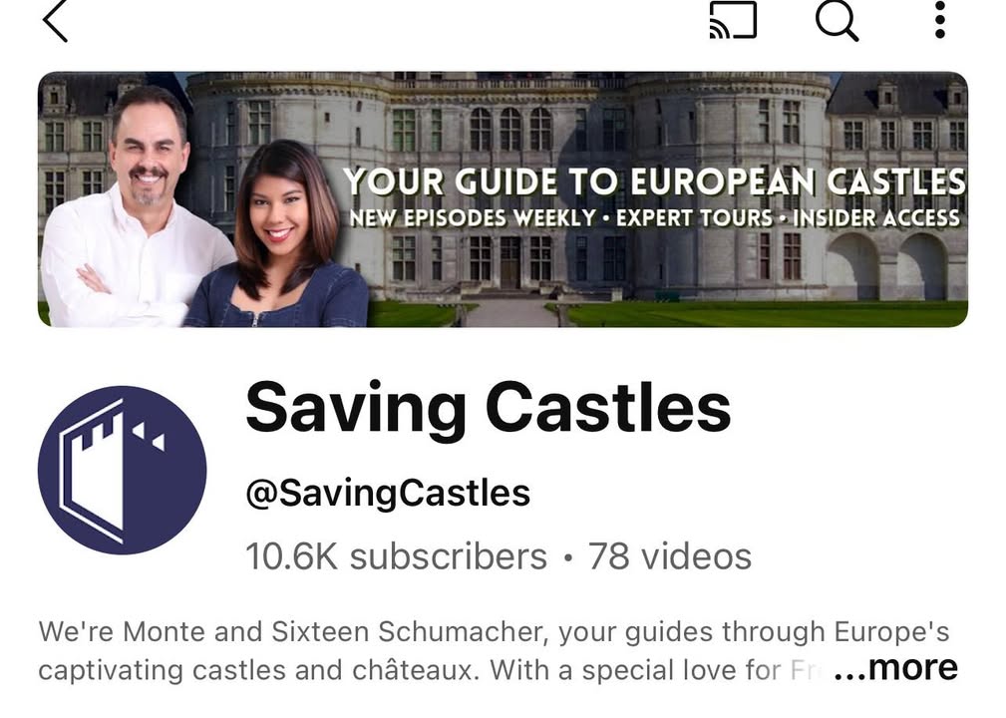The image size is (1006, 718).
Task: Tap the @SavingCastles handle
Action: coord(388,494)
